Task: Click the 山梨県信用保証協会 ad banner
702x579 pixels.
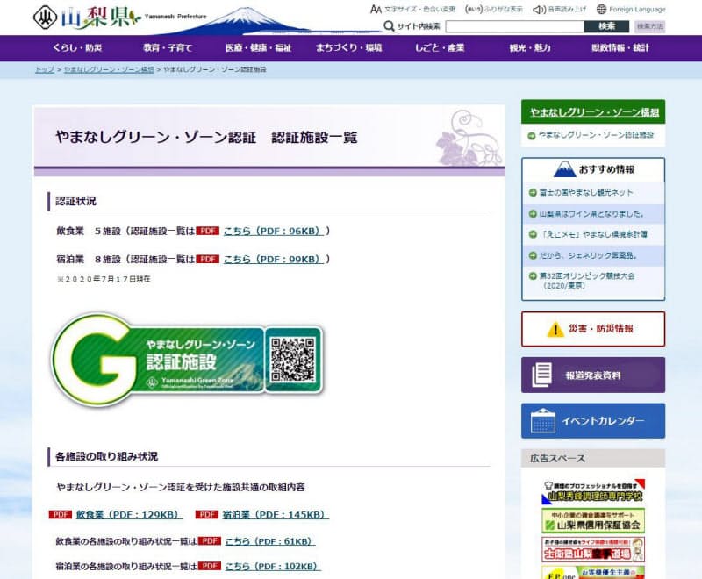Action: click(592, 521)
